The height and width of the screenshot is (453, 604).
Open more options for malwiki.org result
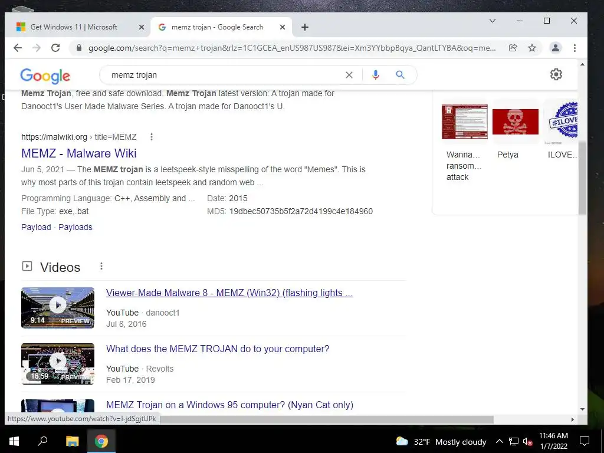tap(152, 137)
